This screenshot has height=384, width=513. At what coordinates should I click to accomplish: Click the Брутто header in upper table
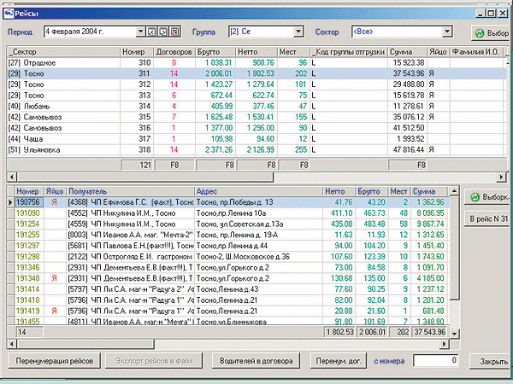tap(215, 52)
